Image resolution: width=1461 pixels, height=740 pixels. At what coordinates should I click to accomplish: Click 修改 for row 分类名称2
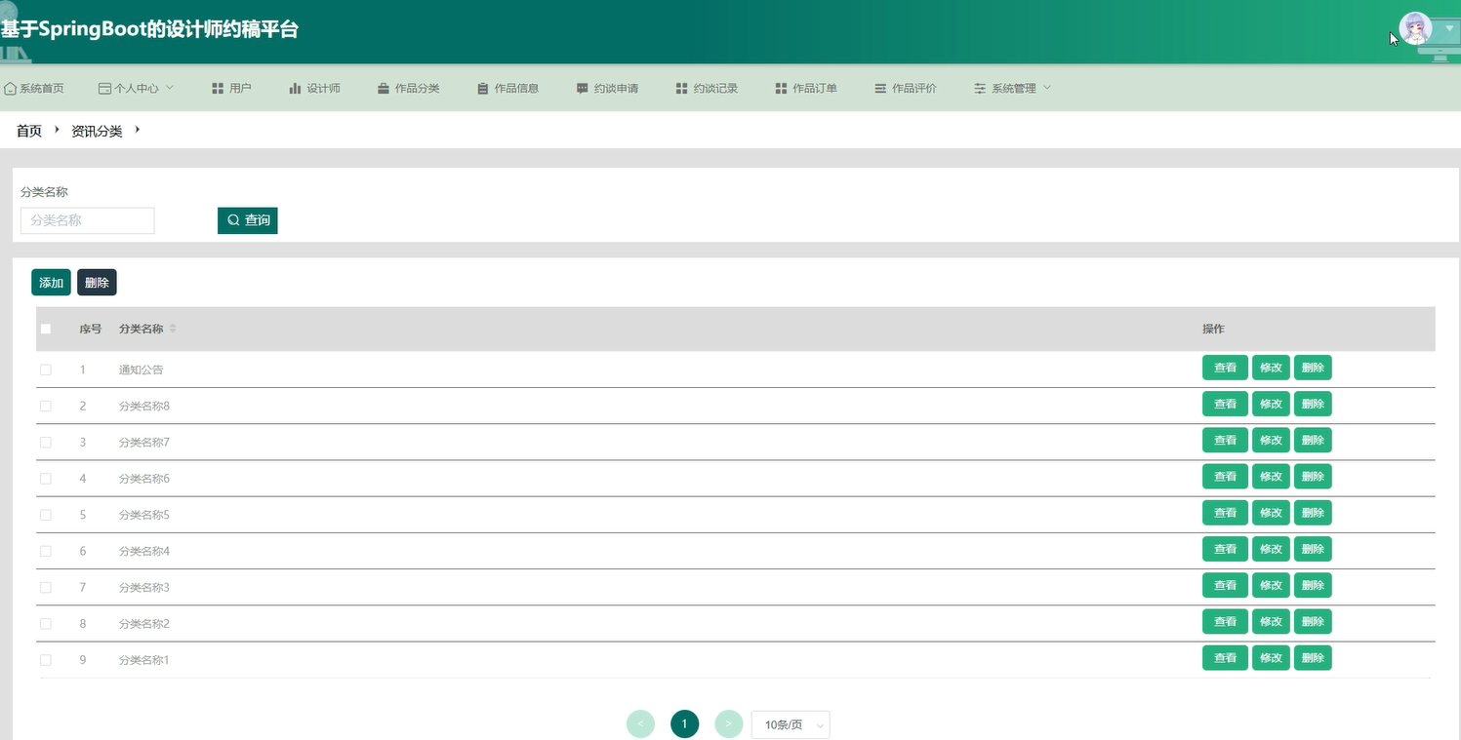[x=1271, y=621]
